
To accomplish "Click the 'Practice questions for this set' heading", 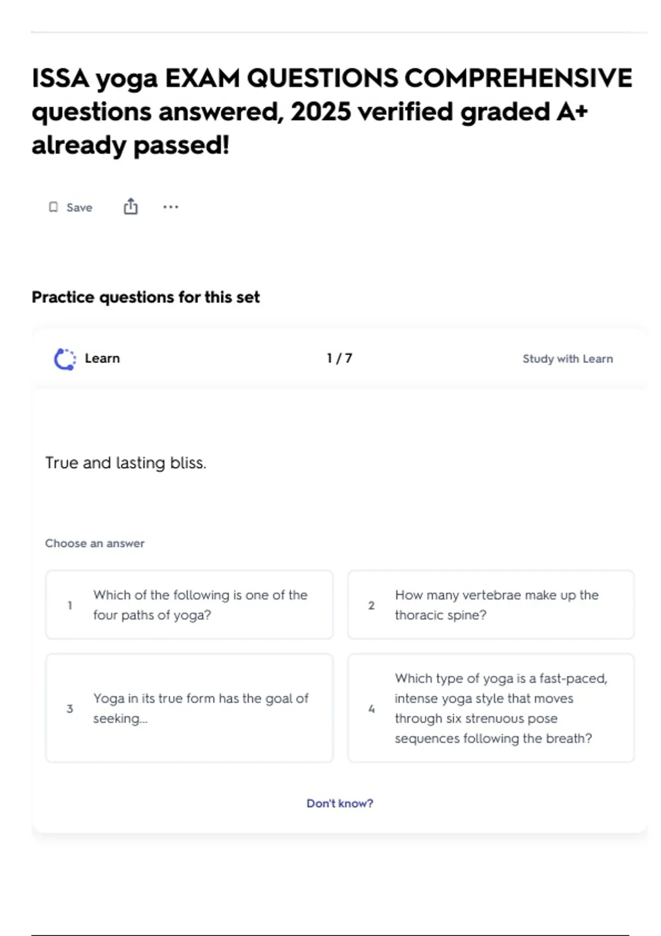I will point(145,297).
